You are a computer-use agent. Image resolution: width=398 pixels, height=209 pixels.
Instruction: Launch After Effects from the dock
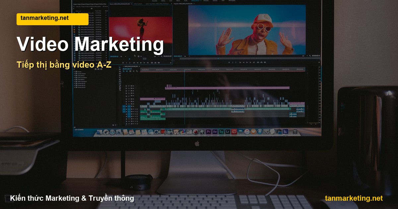coord(215,132)
